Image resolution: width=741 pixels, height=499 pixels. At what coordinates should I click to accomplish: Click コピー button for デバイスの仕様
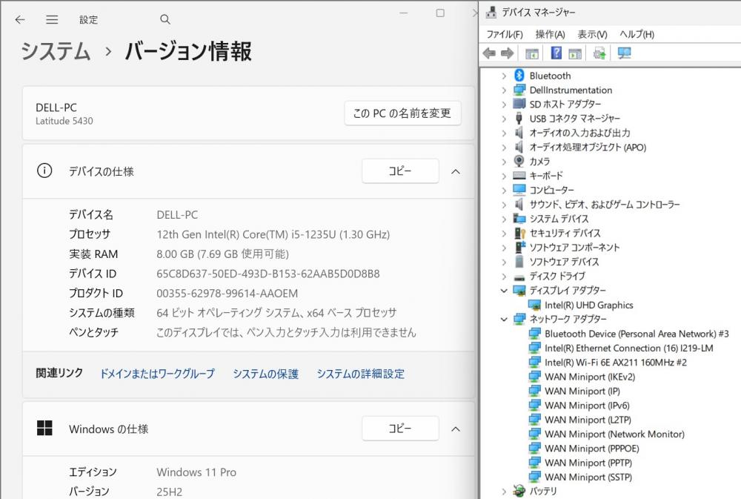coord(400,171)
